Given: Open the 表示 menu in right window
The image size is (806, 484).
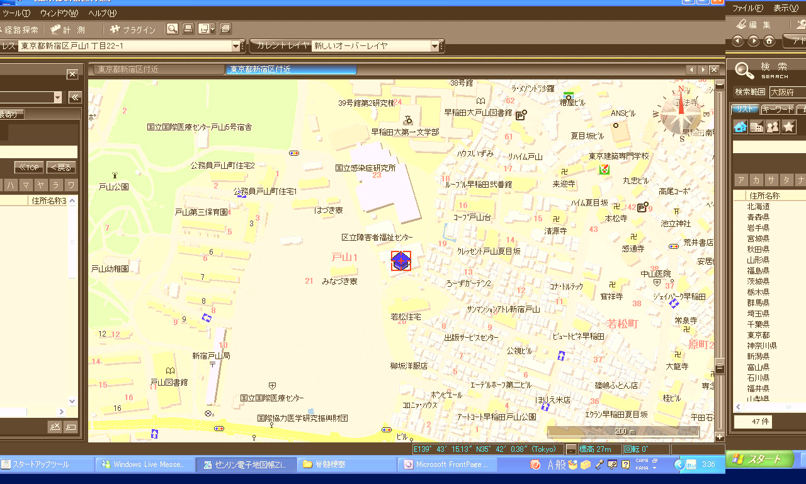Looking at the screenshot, I should (786, 8).
